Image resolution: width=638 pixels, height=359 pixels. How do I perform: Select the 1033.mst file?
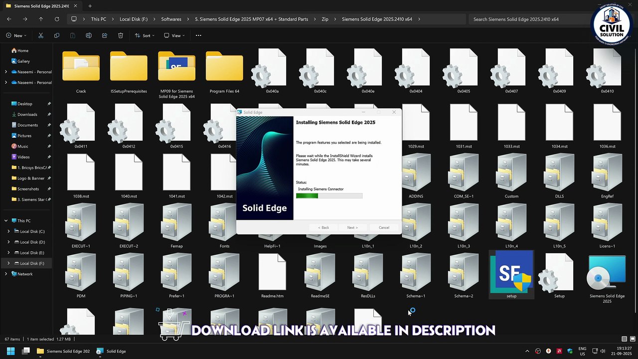pyautogui.click(x=511, y=126)
